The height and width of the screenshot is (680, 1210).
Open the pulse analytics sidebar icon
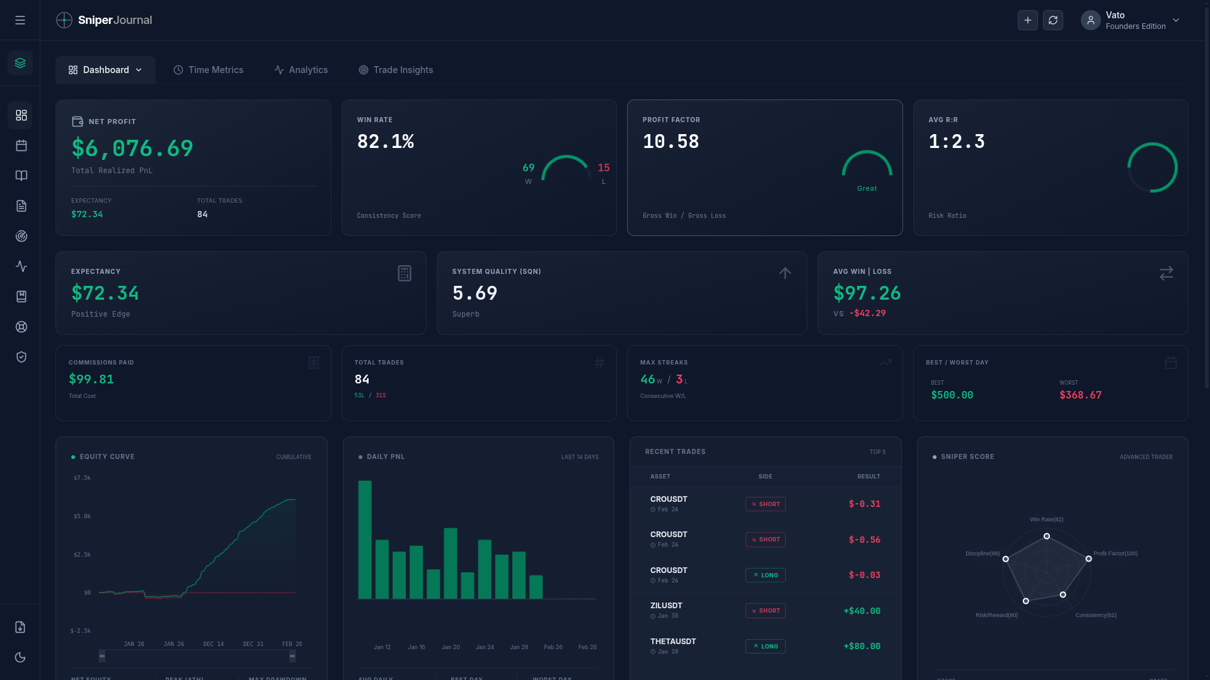point(21,266)
